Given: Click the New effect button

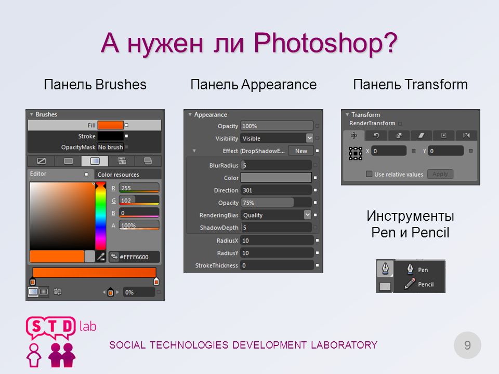Looking at the screenshot, I should (x=301, y=151).
